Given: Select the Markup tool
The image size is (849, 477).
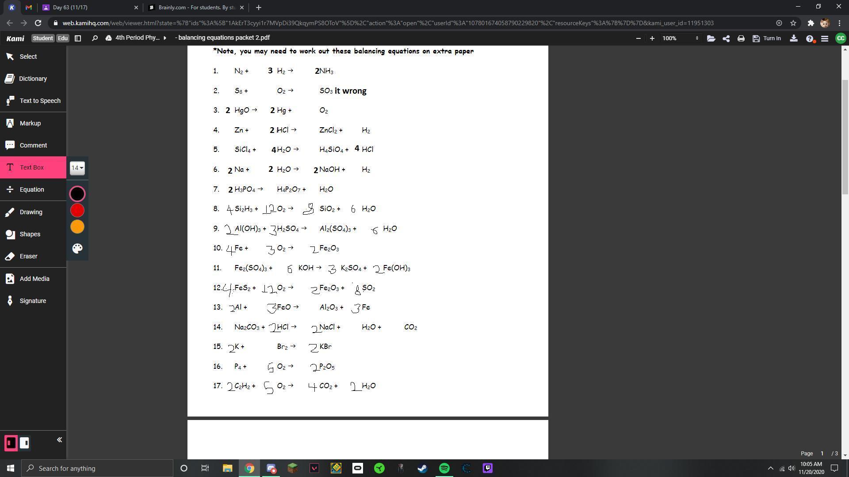Looking at the screenshot, I should [x=30, y=123].
